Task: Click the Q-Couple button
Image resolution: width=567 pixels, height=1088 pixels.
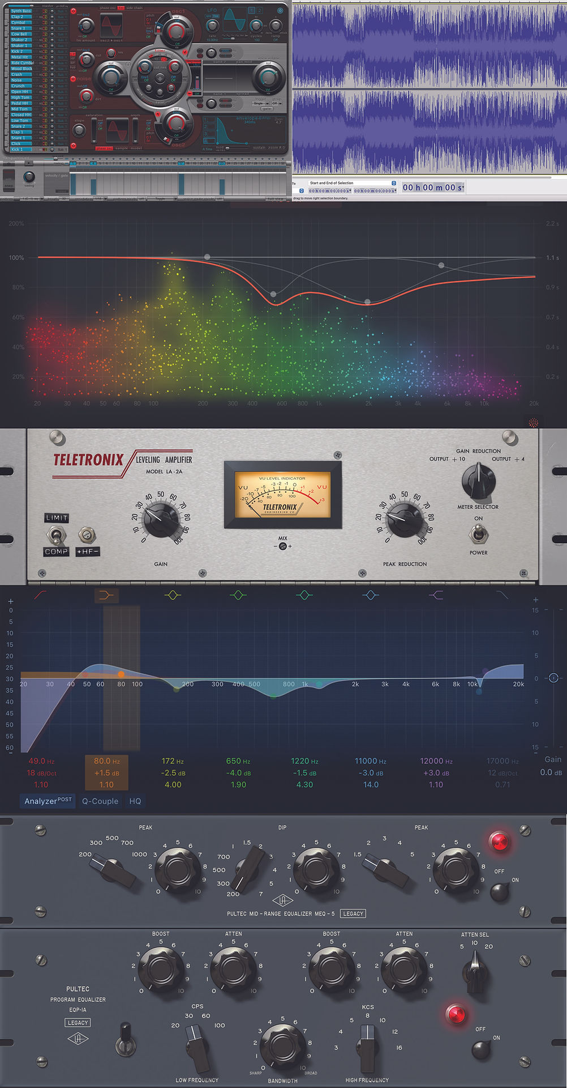Action: (x=100, y=801)
